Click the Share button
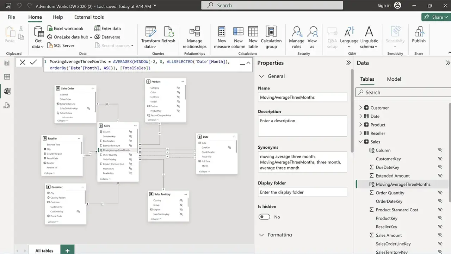This screenshot has width=451, height=254. tap(436, 17)
